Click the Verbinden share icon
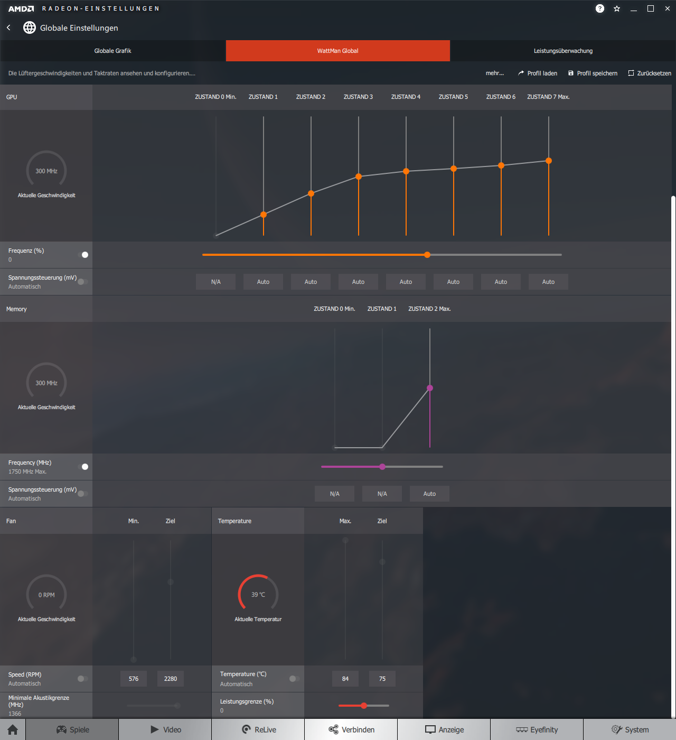Screen dimensions: 676x740 click(333, 729)
